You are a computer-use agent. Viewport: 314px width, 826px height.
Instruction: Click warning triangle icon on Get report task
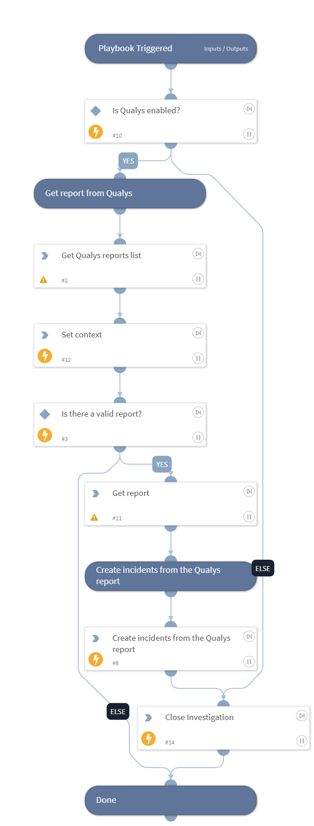94,518
